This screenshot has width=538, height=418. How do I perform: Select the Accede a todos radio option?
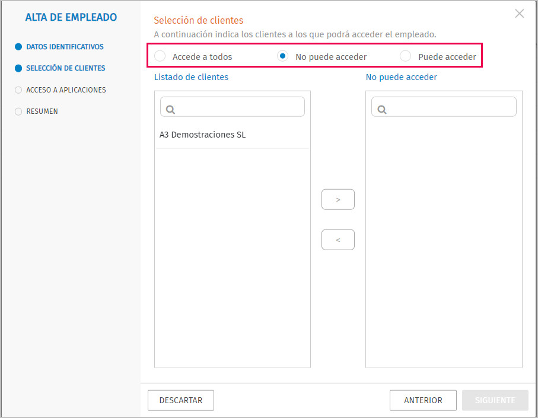pyautogui.click(x=160, y=56)
